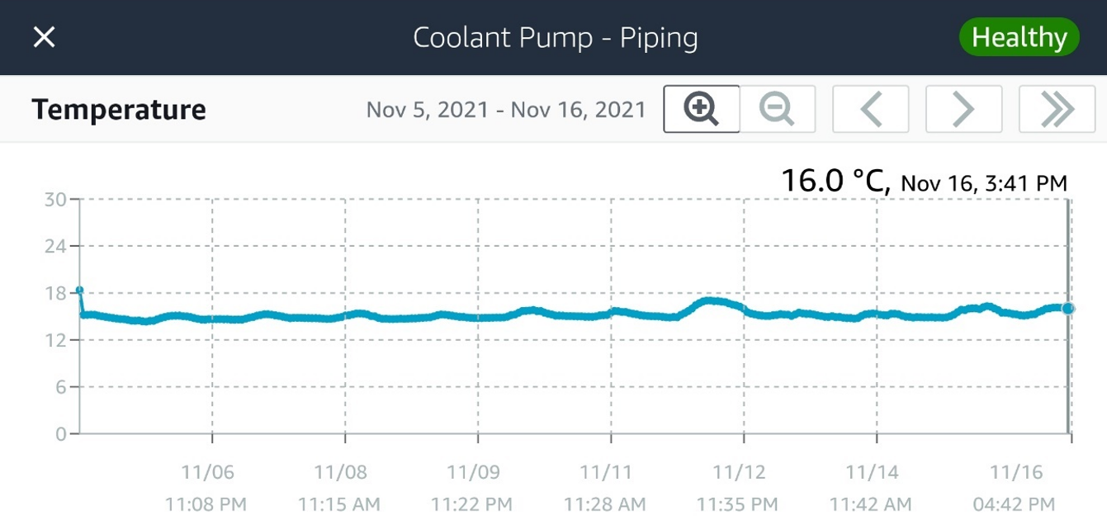Select the 11/08 11:15 AM axis label
The height and width of the screenshot is (520, 1107).
[x=339, y=488]
